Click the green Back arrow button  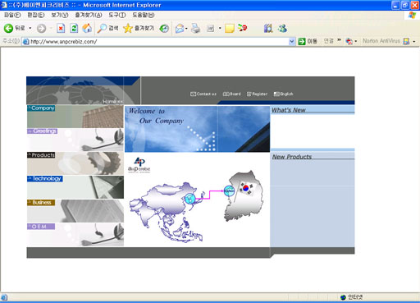pos(8,28)
